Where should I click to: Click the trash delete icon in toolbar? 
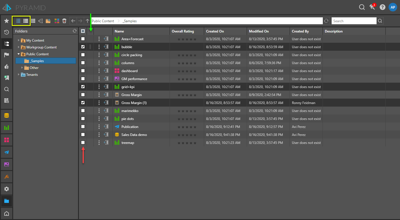click(64, 21)
